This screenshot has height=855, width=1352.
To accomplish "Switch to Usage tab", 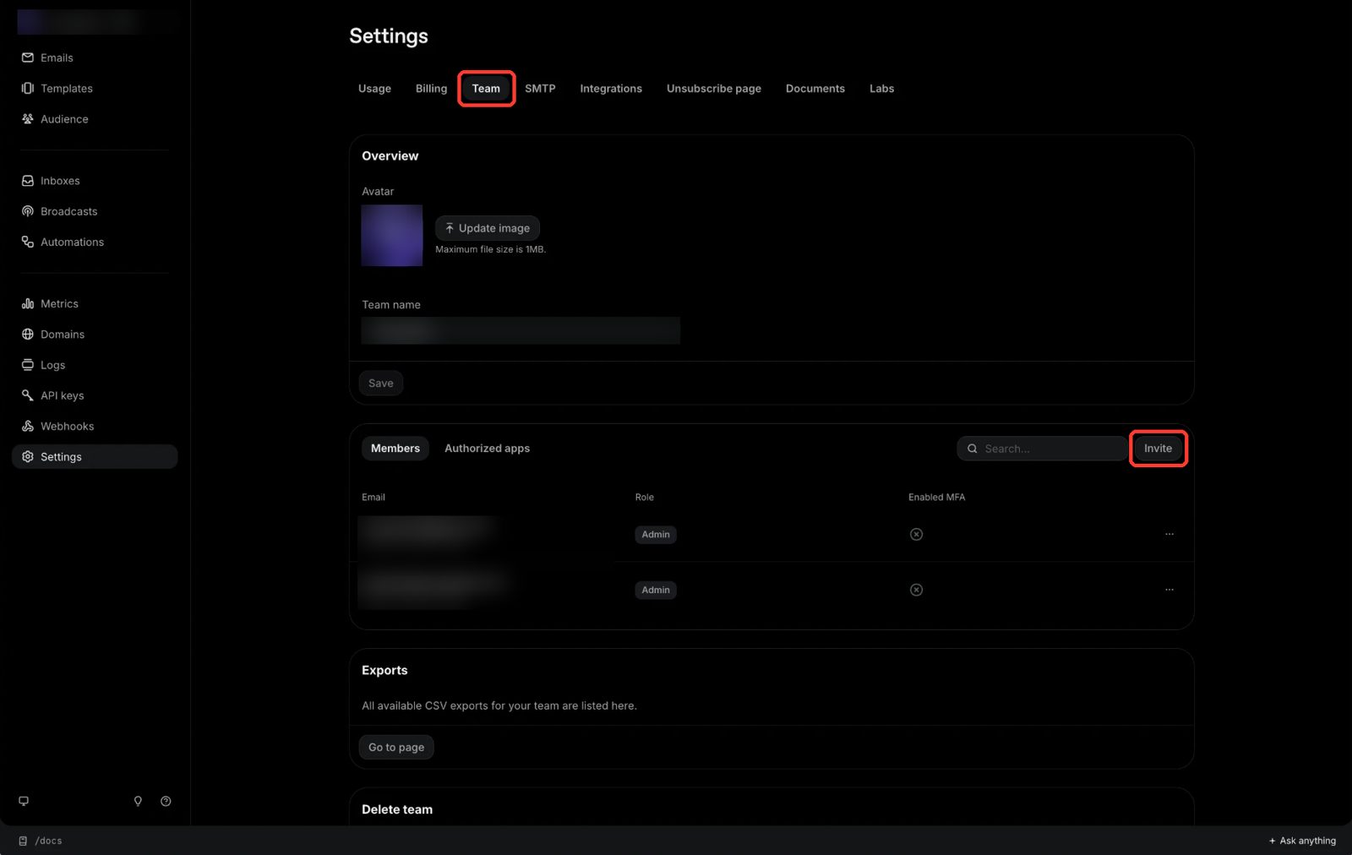I will (x=374, y=89).
